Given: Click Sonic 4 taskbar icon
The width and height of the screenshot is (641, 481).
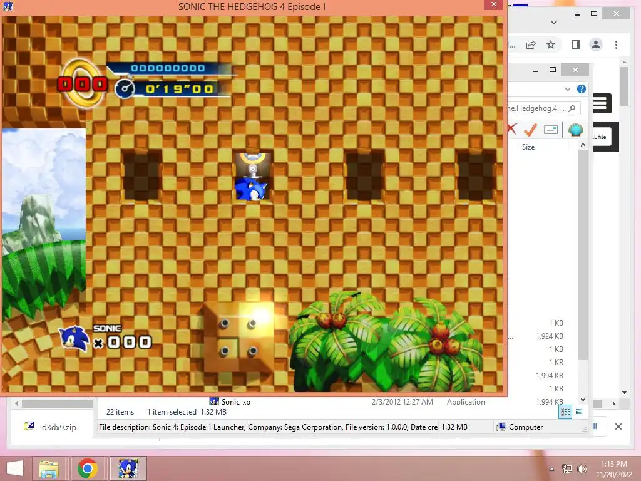Looking at the screenshot, I should [x=128, y=468].
